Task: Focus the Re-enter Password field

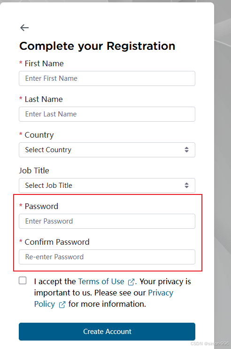Action: coord(107,257)
